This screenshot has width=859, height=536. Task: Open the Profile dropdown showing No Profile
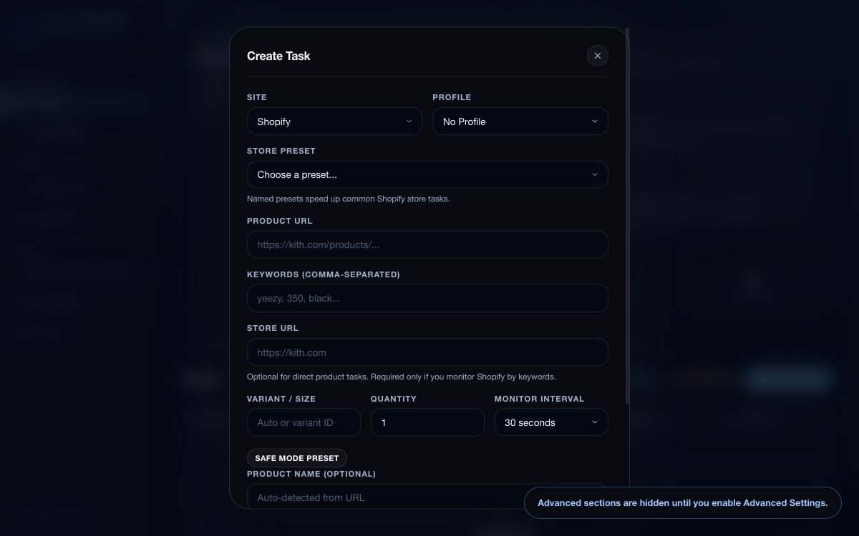tap(520, 121)
